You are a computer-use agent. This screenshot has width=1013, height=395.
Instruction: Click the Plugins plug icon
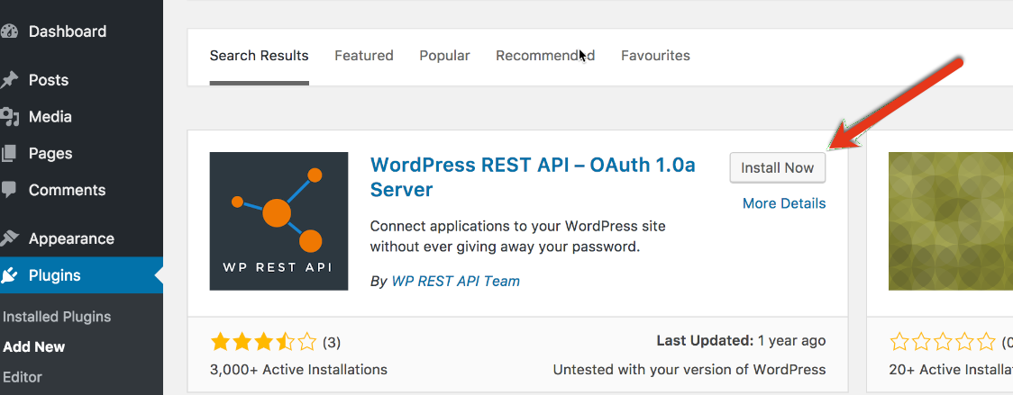(x=8, y=275)
